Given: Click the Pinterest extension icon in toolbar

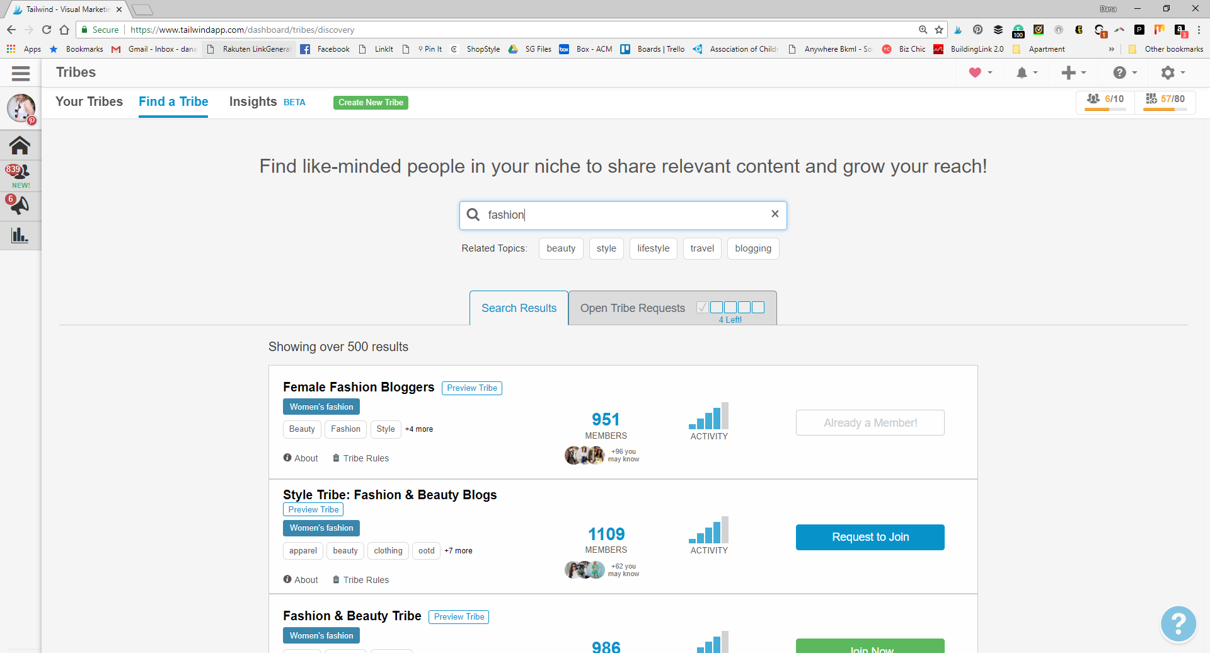Looking at the screenshot, I should tap(977, 30).
